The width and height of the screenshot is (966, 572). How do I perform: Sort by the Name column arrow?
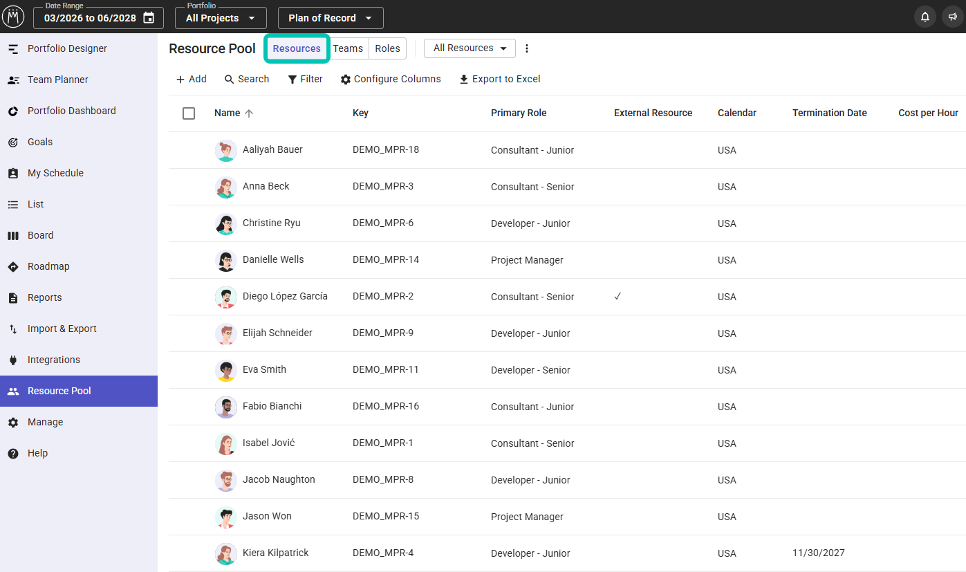[249, 113]
